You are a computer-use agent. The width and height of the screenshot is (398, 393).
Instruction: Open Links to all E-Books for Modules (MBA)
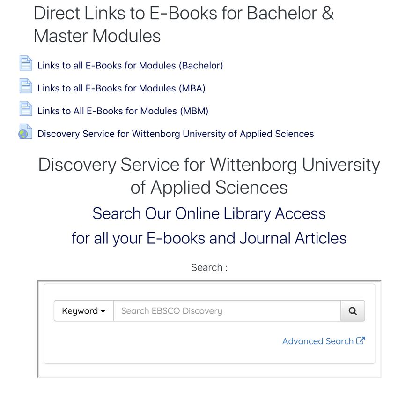(121, 88)
